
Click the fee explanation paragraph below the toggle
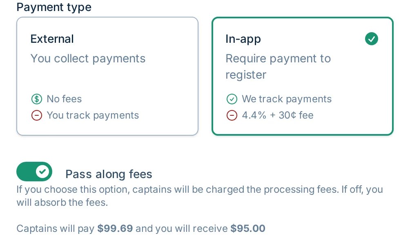click(200, 196)
